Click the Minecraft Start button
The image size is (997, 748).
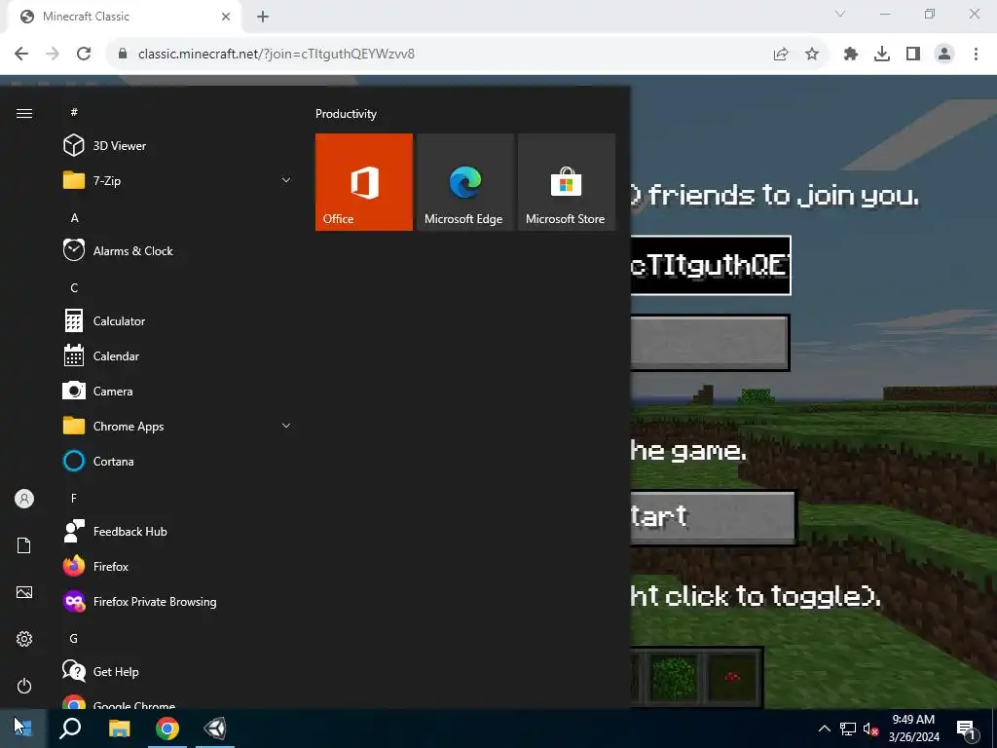click(x=713, y=518)
